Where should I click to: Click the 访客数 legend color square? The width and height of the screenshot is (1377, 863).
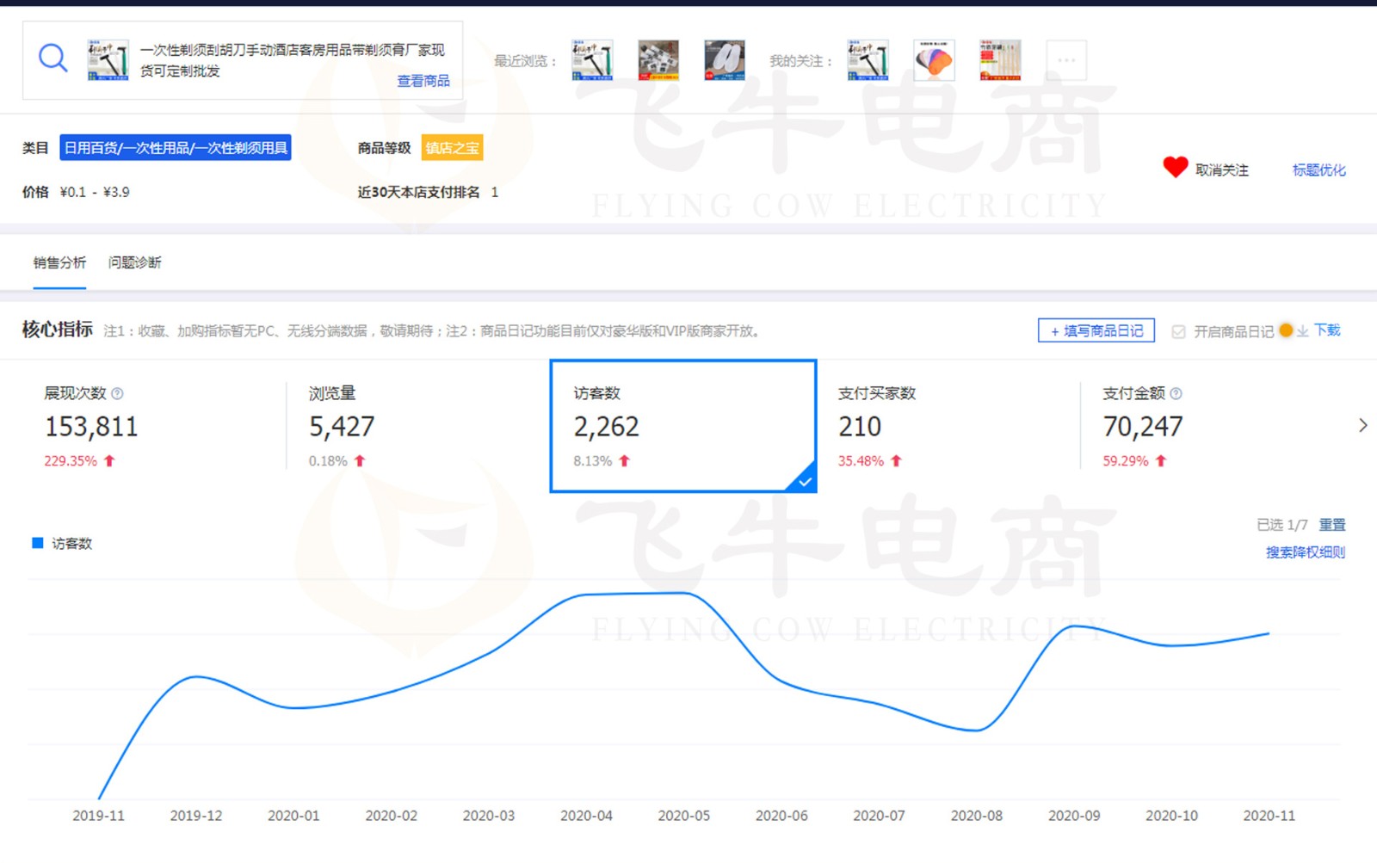pyautogui.click(x=38, y=543)
